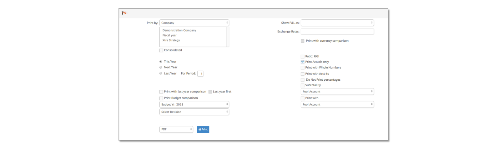Open the Select Revision dropdown
This screenshot has height=147, width=504.
[x=194, y=112]
